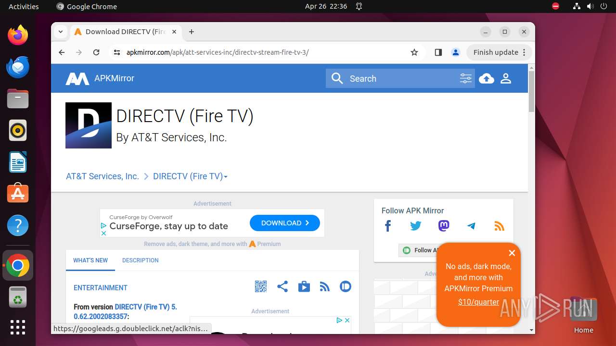This screenshot has height=346, width=616.
Task: Click the page vertical scrollbar
Action: pos(531,91)
